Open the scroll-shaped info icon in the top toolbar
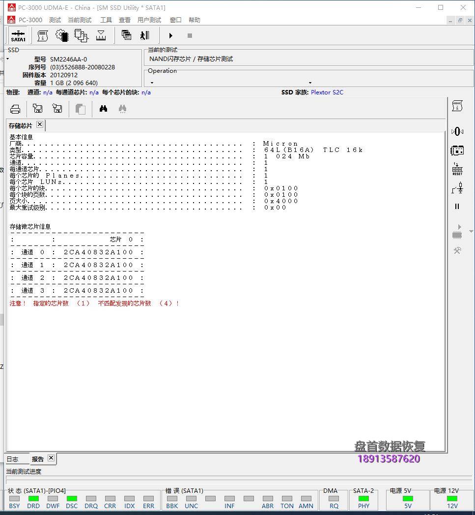 click(x=43, y=35)
